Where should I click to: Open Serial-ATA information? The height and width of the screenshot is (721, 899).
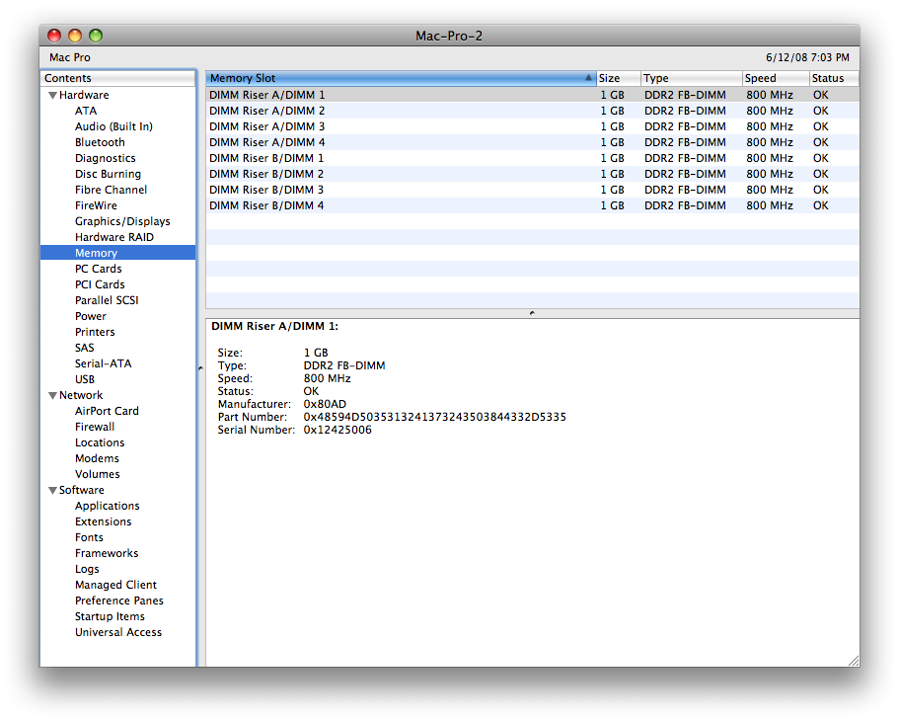tap(104, 363)
